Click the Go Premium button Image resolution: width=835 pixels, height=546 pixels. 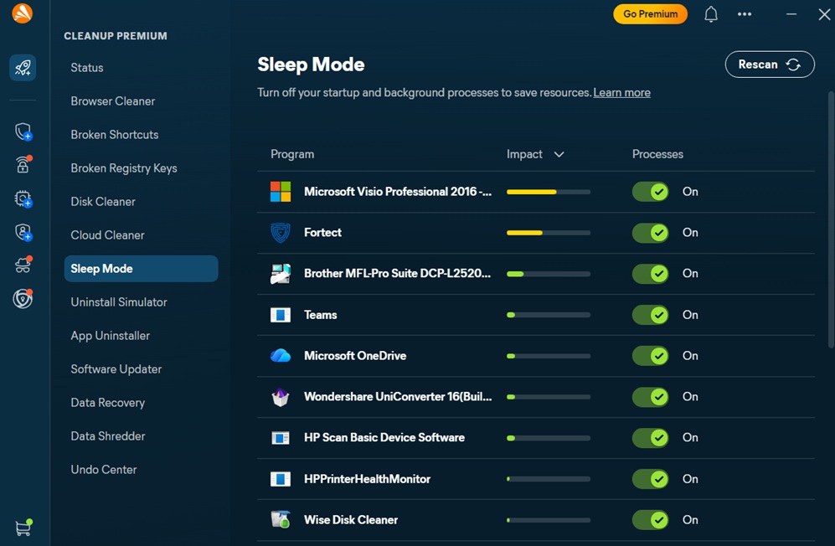pos(650,14)
